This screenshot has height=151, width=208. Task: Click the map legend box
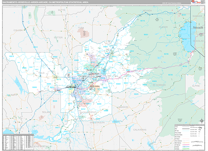tap(189, 137)
